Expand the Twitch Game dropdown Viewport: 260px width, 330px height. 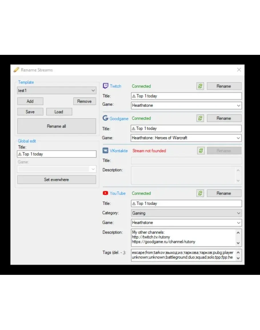[x=239, y=106]
